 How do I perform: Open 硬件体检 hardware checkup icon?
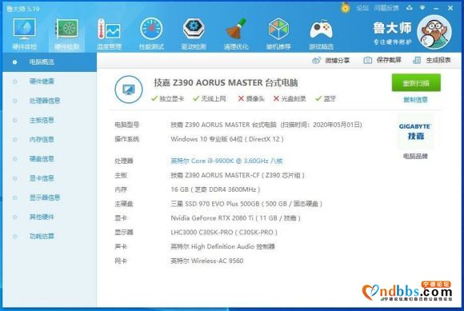[x=24, y=34]
